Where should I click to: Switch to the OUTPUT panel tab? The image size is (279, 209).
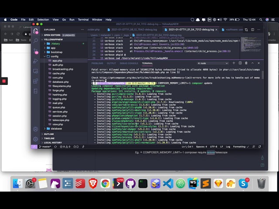[112, 63]
